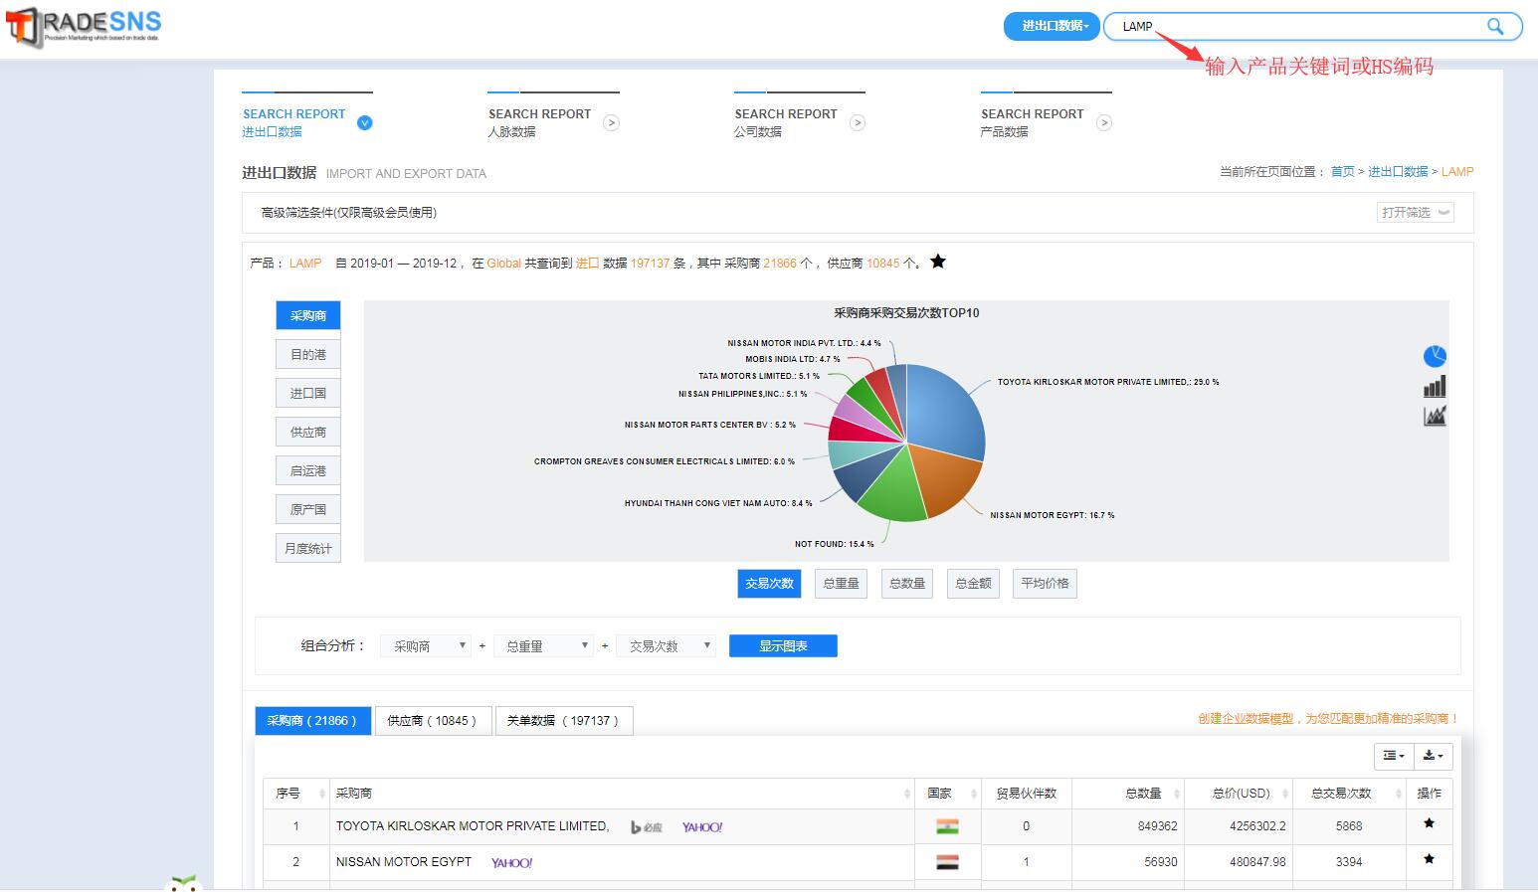The width and height of the screenshot is (1538, 892).
Task: Click the Global region text in summary
Action: pyautogui.click(x=503, y=264)
